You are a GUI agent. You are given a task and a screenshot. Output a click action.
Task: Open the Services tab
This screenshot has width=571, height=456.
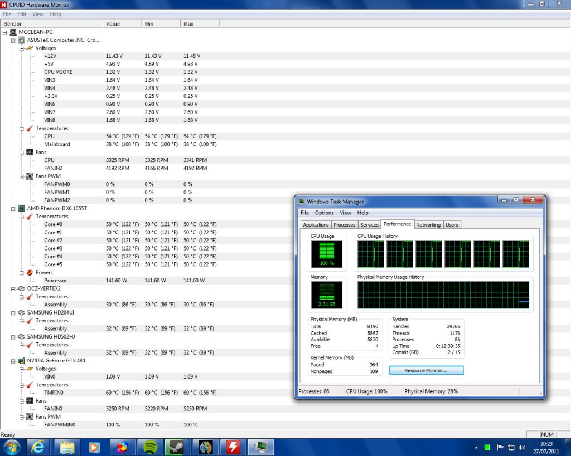(369, 225)
